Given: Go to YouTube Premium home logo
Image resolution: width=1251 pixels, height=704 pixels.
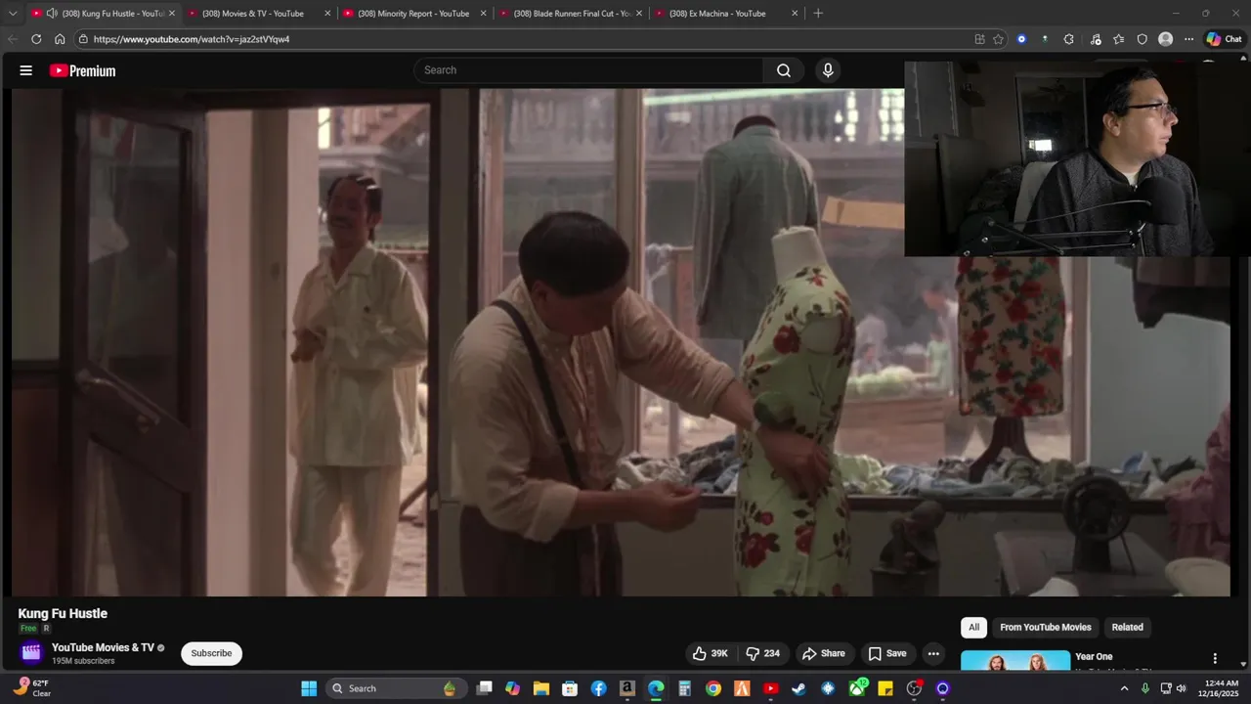Looking at the screenshot, I should click(x=83, y=70).
